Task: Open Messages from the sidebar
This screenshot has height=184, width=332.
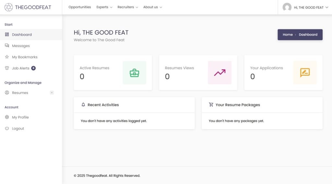Action: pos(21,46)
